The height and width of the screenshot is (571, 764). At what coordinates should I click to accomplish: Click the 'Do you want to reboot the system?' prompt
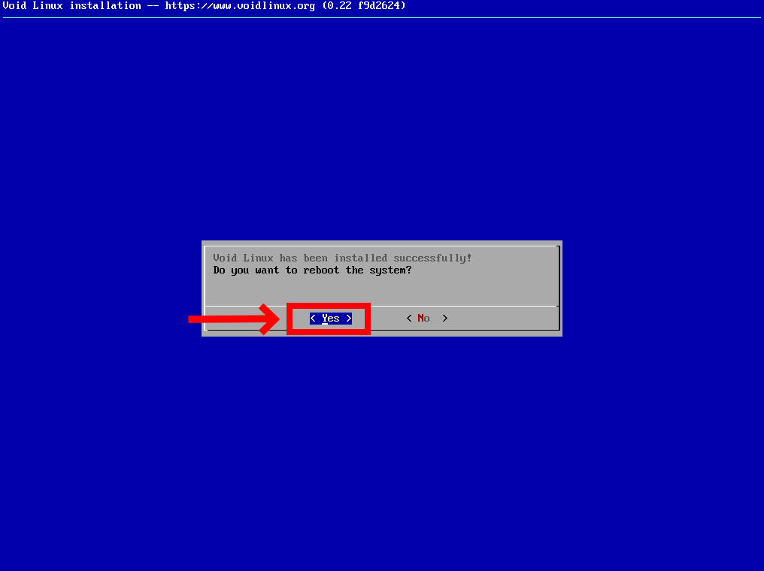pos(312,270)
